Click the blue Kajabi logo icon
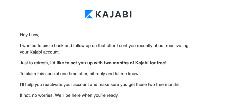 [x=89, y=14]
